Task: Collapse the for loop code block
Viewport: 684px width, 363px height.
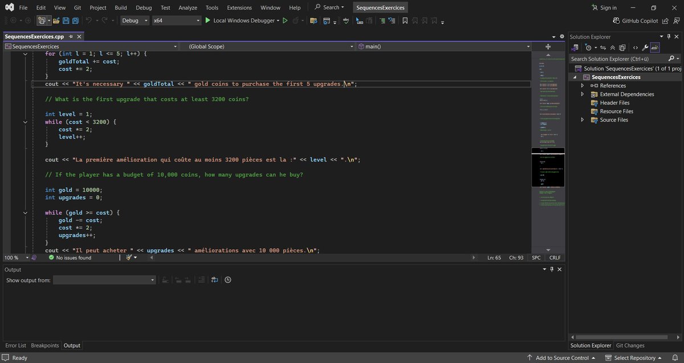Action: coord(25,53)
